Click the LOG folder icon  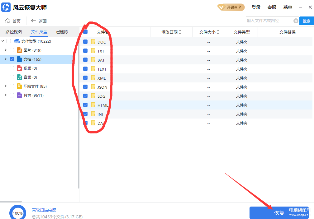pyautogui.click(x=93, y=96)
